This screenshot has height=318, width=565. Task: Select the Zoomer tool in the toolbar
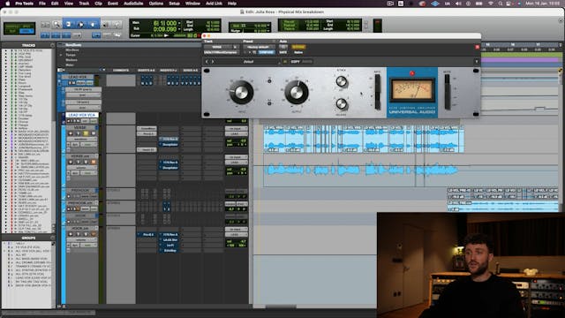click(56, 25)
